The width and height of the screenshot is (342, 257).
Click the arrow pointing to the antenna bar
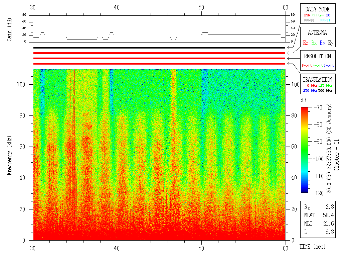[x=290, y=53]
